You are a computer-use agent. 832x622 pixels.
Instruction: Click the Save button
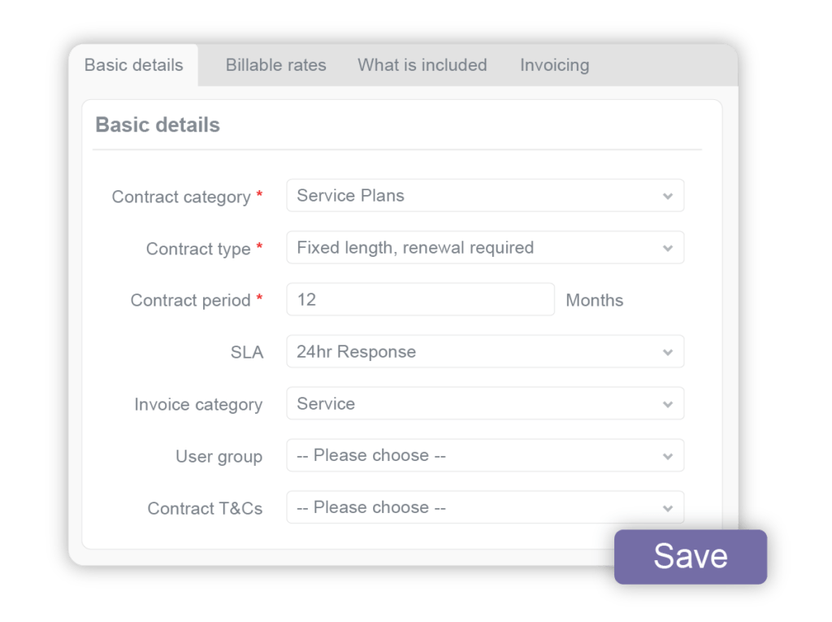[x=690, y=556]
